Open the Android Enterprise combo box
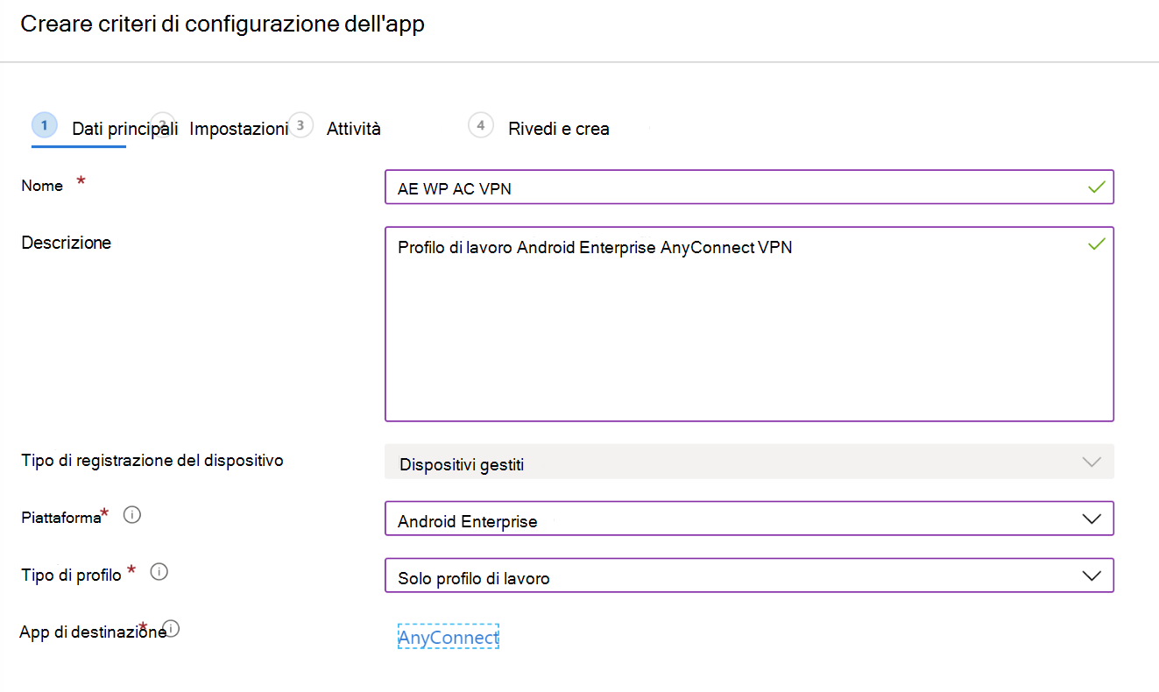This screenshot has width=1159, height=692. pyautogui.click(x=749, y=519)
